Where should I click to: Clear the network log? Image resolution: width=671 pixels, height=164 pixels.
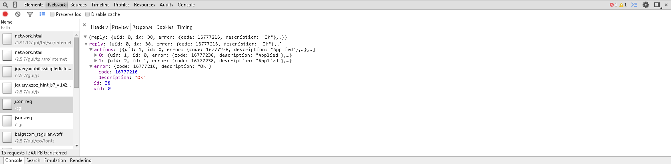click(x=18, y=14)
